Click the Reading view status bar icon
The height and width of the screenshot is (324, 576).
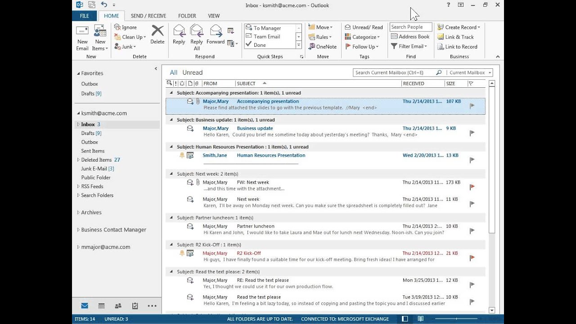pyautogui.click(x=420, y=319)
